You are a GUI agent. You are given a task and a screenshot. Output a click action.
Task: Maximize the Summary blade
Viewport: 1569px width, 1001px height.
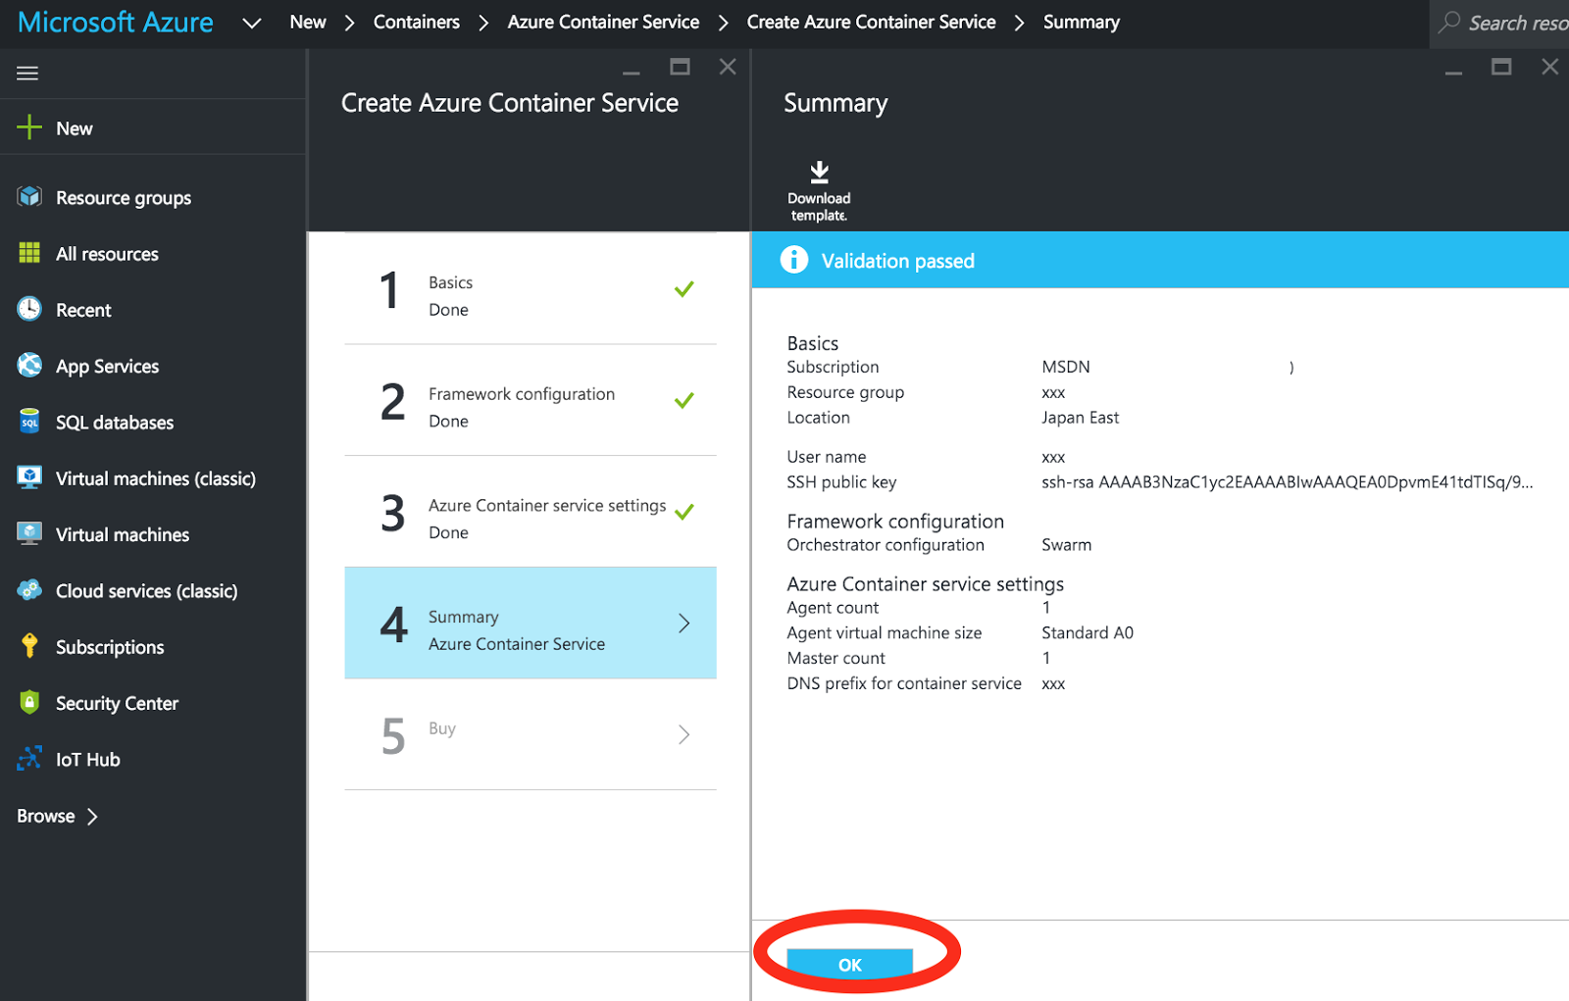click(1501, 67)
